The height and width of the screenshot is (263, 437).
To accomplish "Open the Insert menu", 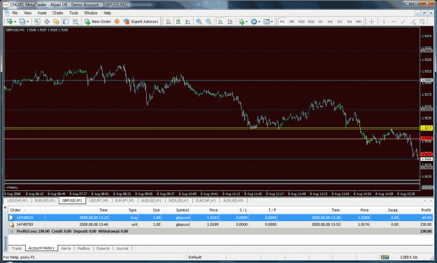I will (x=42, y=13).
